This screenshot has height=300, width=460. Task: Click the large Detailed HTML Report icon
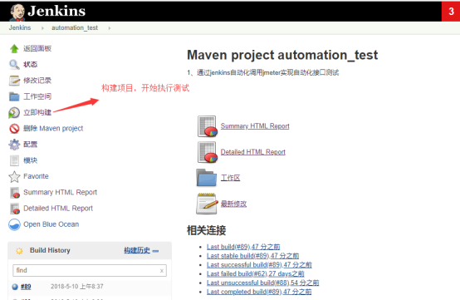point(208,152)
